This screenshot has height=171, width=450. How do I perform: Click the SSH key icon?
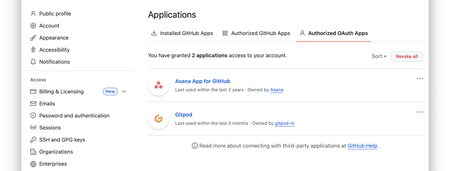click(33, 140)
